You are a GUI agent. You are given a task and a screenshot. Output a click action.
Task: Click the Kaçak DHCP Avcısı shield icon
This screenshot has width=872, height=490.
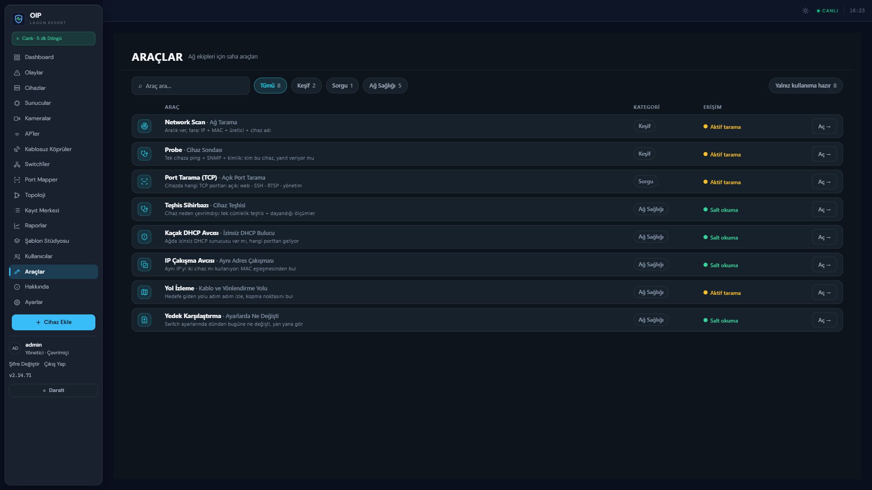[144, 237]
